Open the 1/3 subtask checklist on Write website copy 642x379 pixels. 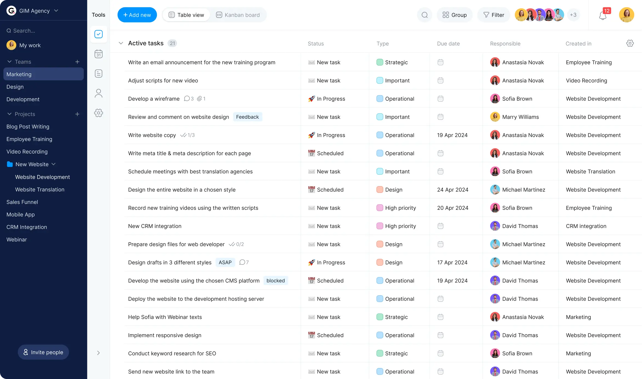187,135
